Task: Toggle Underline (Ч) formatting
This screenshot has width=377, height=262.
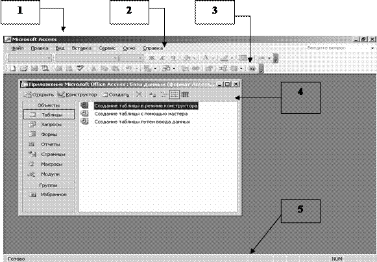Action: pyautogui.click(x=173, y=58)
